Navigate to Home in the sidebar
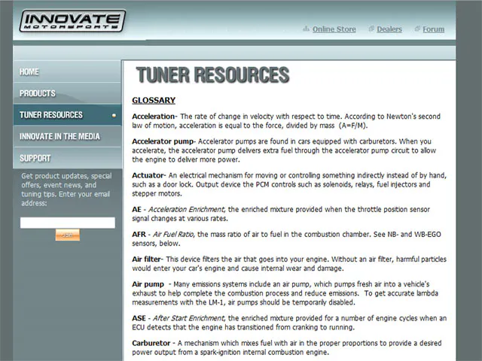 point(30,72)
